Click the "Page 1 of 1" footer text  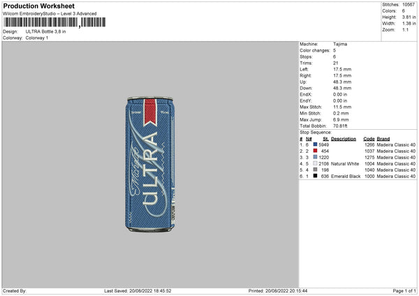point(404,291)
